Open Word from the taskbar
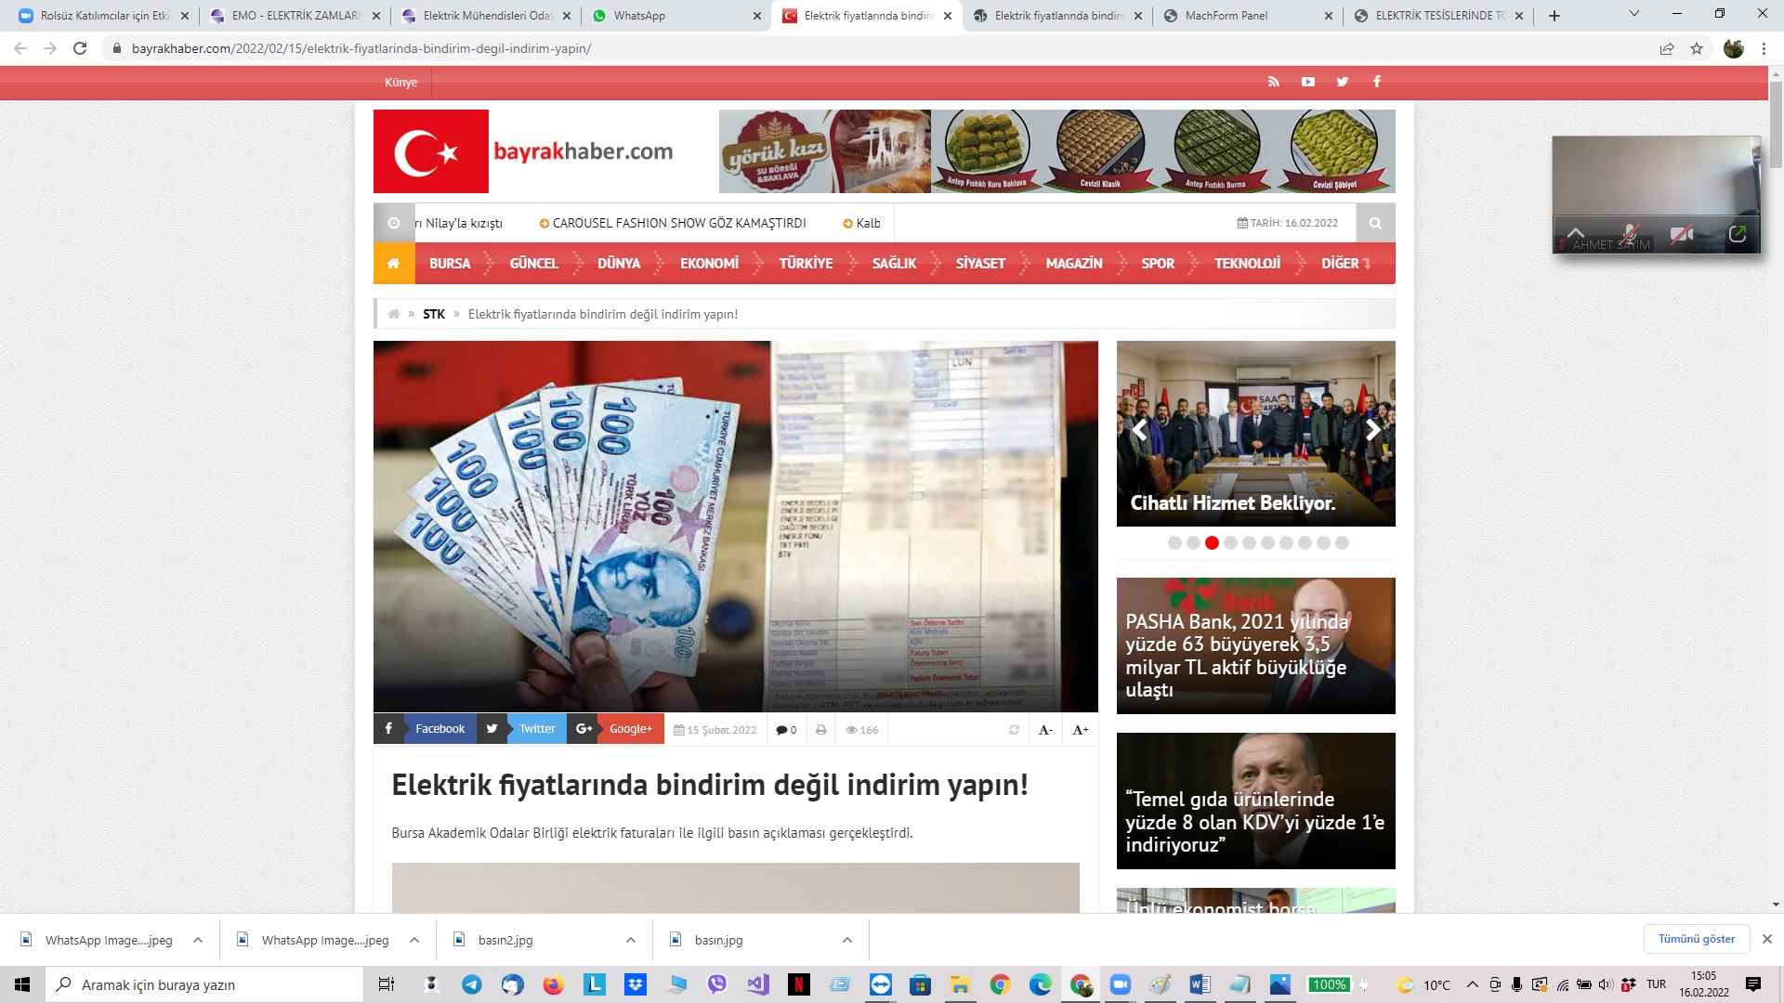Image resolution: width=1784 pixels, height=1003 pixels. [x=1199, y=984]
